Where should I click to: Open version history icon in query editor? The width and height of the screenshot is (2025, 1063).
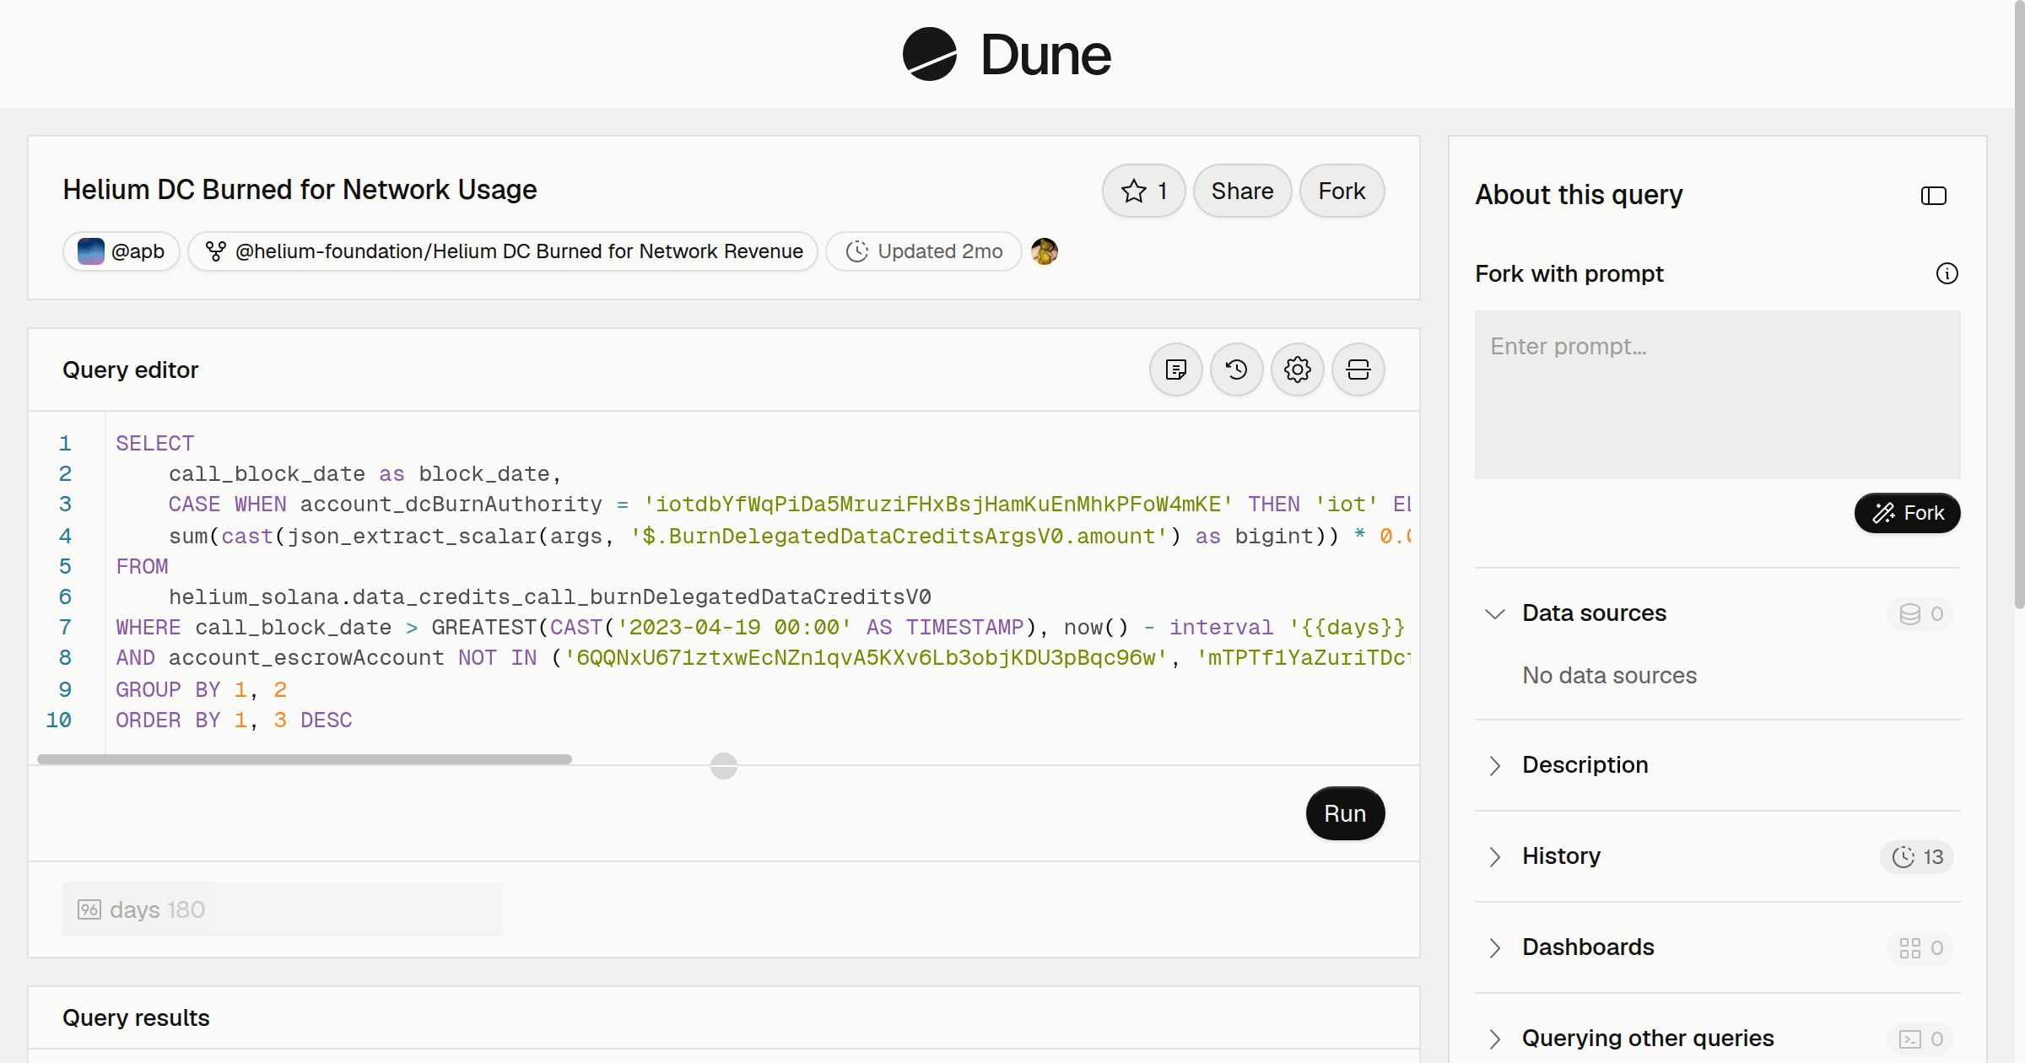1237,370
